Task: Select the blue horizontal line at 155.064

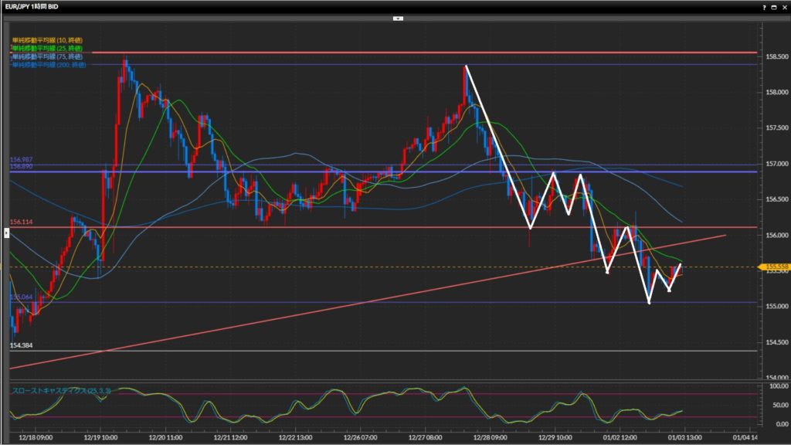Action: [x=386, y=302]
